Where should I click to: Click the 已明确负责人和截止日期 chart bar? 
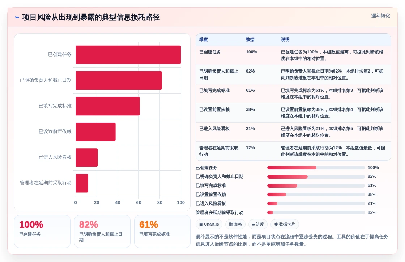[x=119, y=80]
